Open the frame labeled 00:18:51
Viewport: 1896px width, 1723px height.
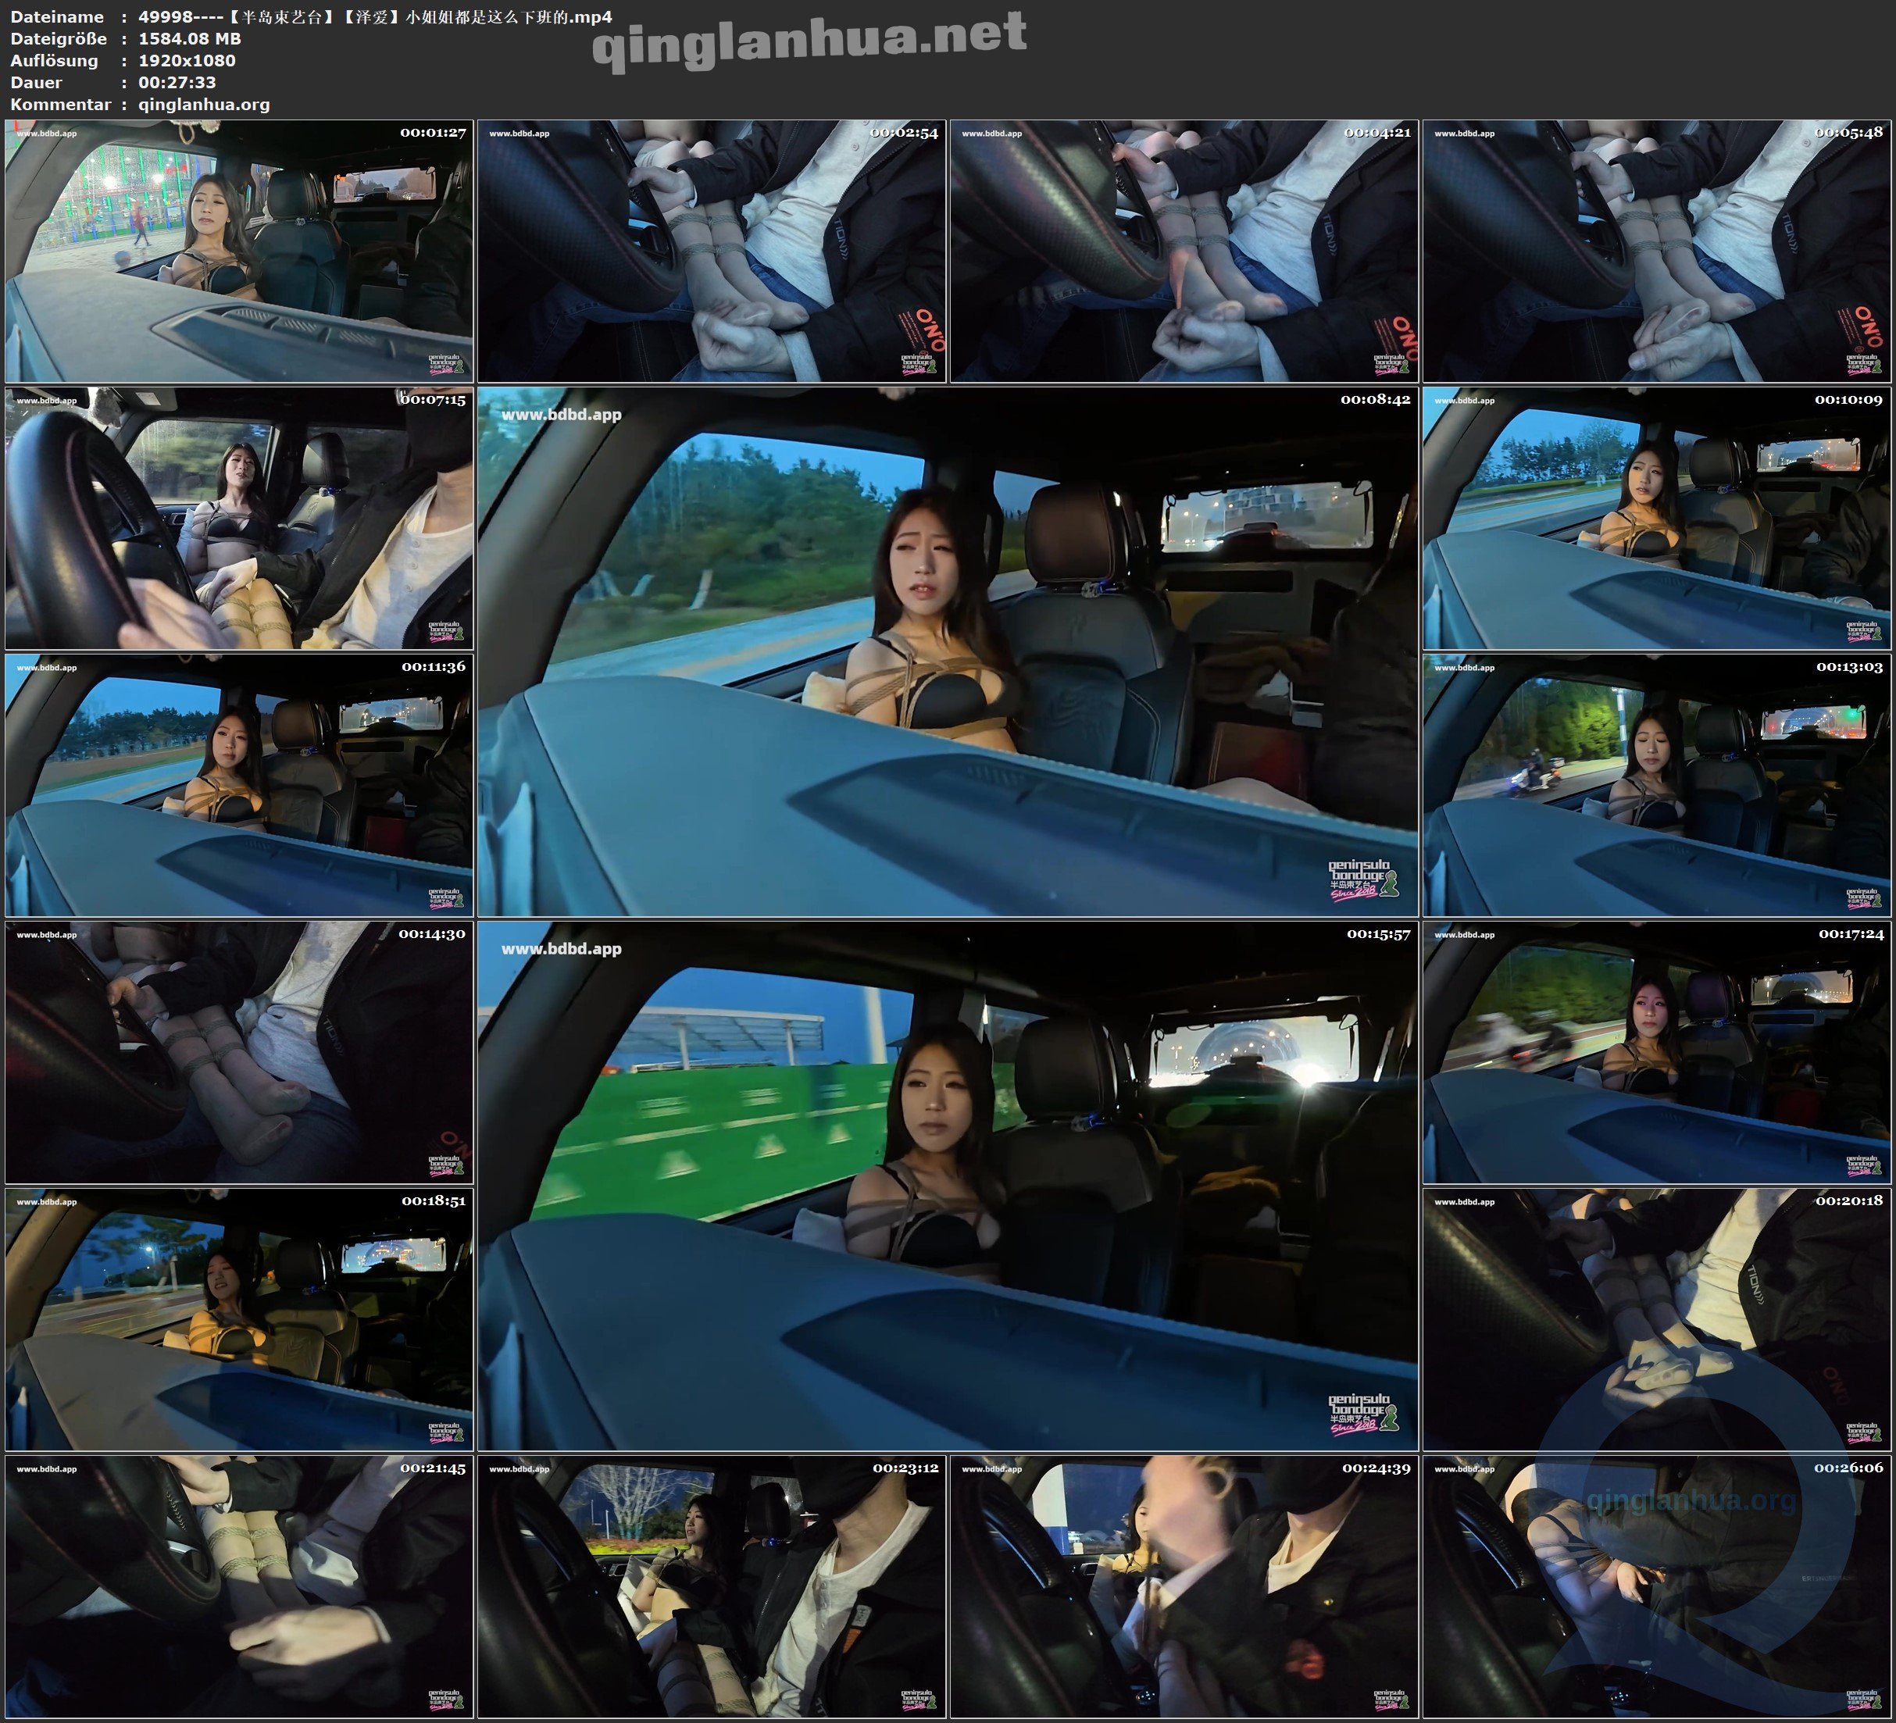click(x=239, y=1318)
